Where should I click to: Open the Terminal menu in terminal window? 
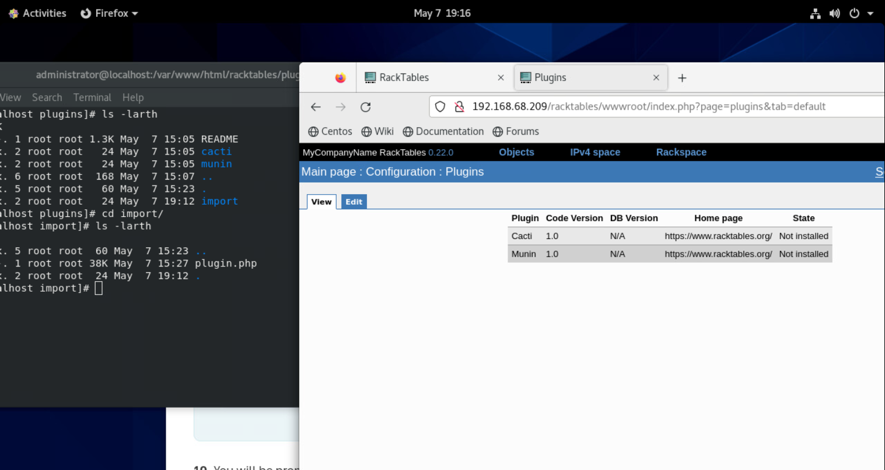92,97
